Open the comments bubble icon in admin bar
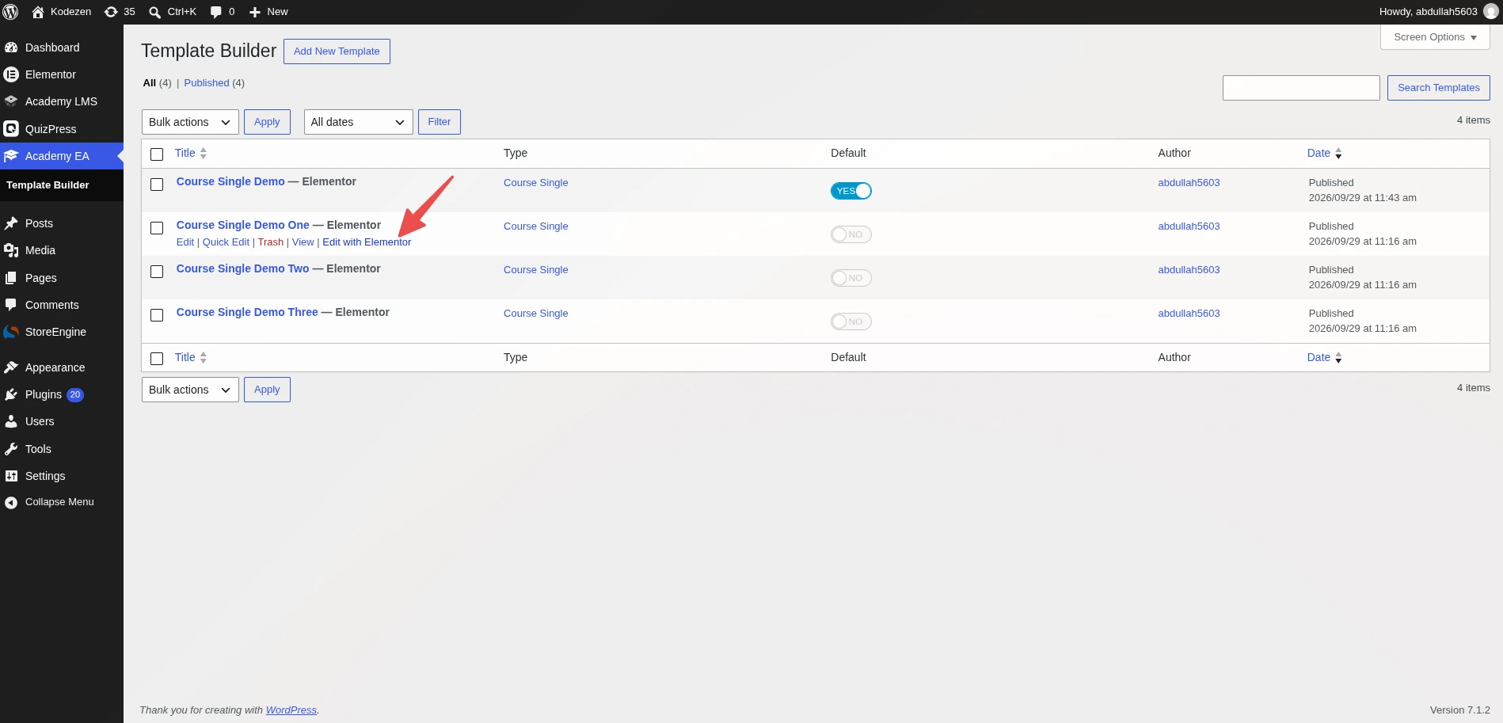The height and width of the screenshot is (723, 1503). 216,12
